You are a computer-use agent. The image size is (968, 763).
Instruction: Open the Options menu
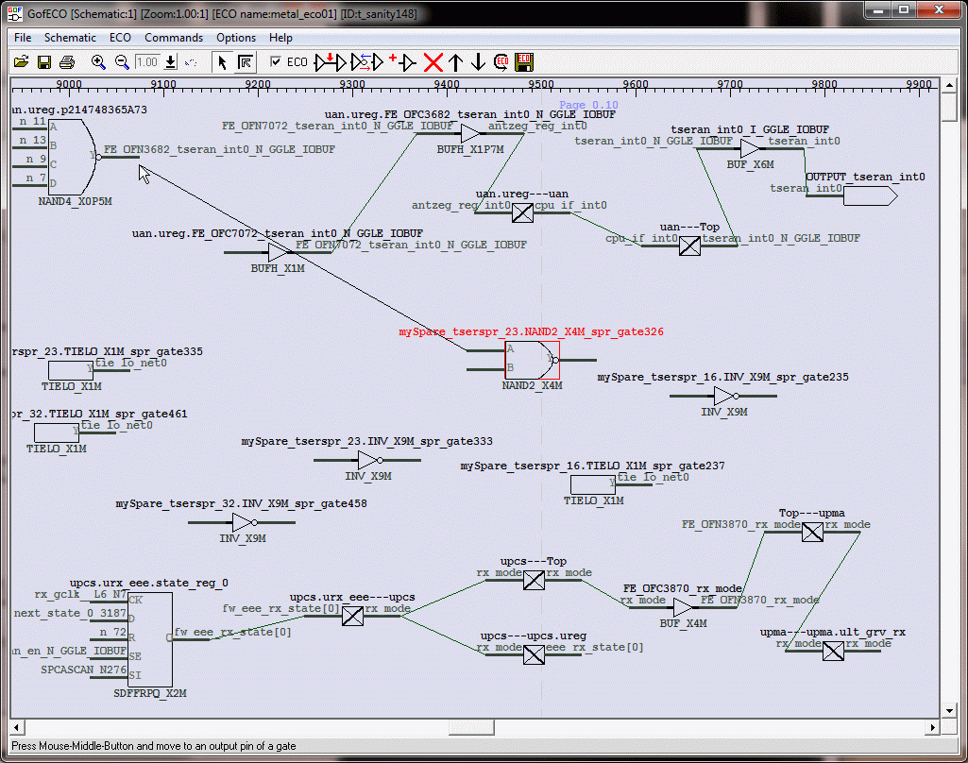(236, 38)
